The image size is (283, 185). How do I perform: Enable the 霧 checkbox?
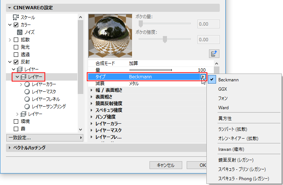point(16,129)
